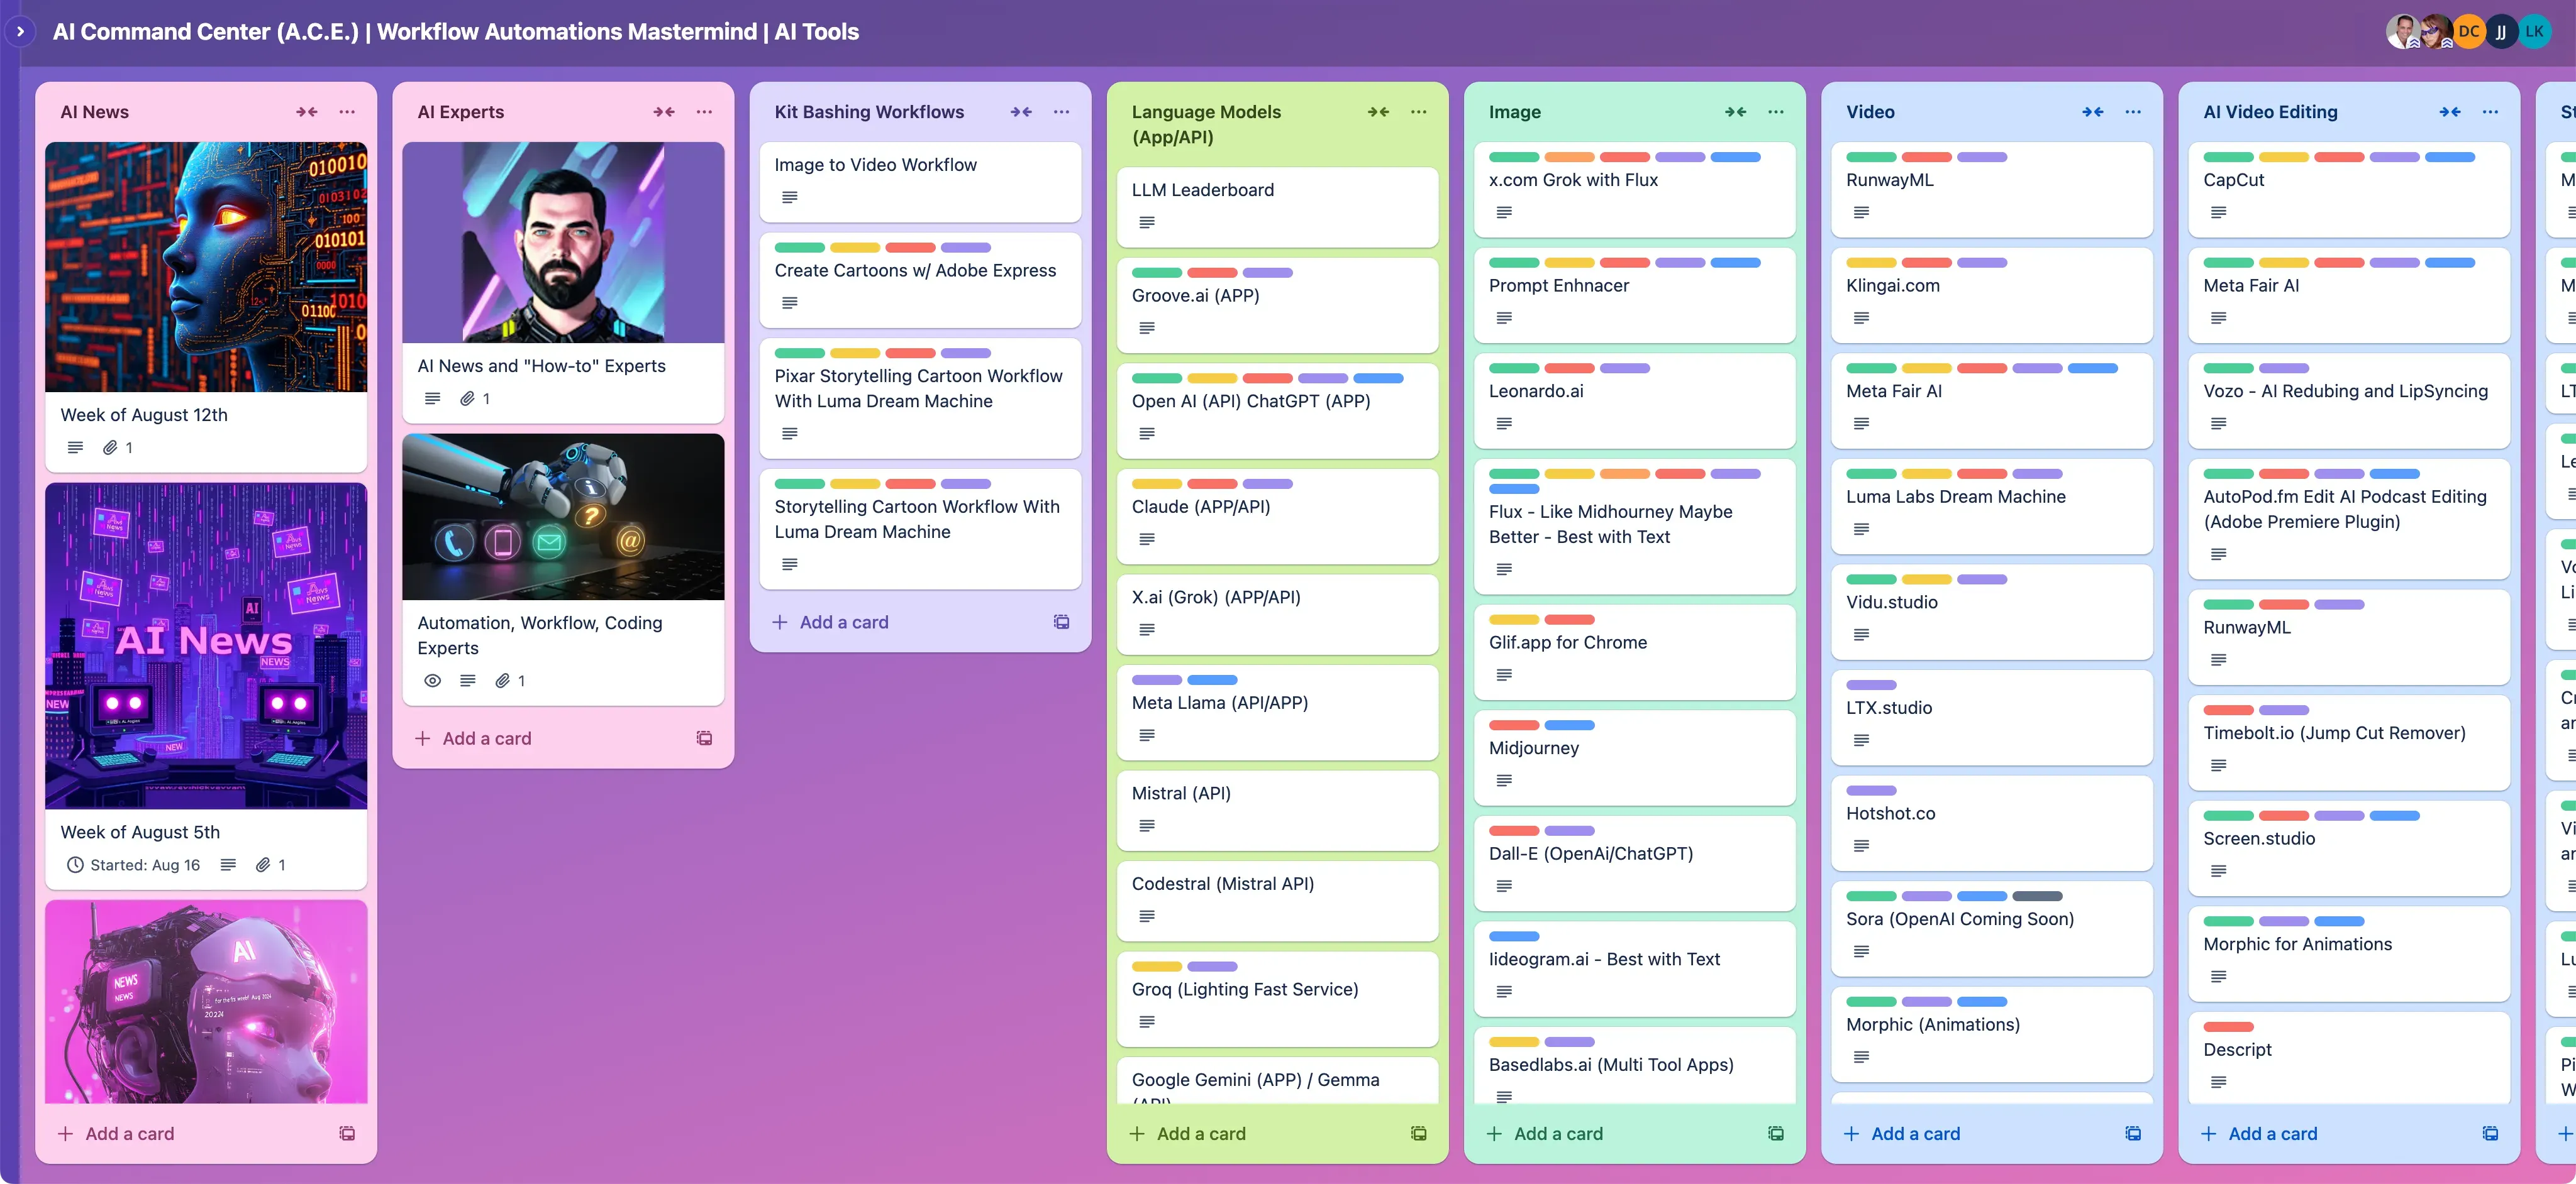Click the AI Video Editing overflow menu icon
The image size is (2576, 1184).
tap(2489, 112)
